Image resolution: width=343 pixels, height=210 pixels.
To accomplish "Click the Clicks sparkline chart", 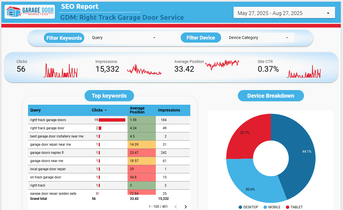I will click(61, 71).
